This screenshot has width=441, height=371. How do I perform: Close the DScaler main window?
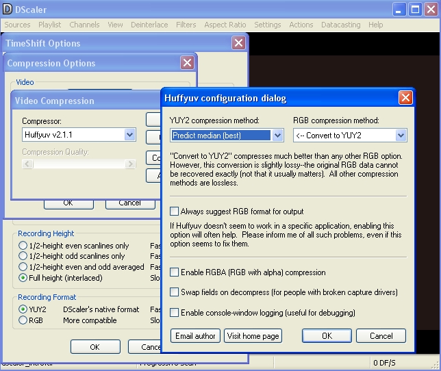click(431, 10)
